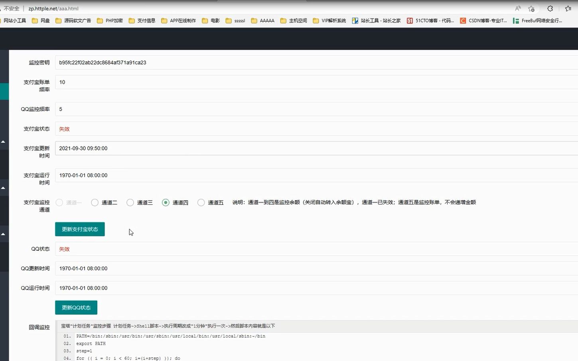Expand the first sidebar collapse arrow
Viewport: 578px width, 361px height.
tap(3, 141)
